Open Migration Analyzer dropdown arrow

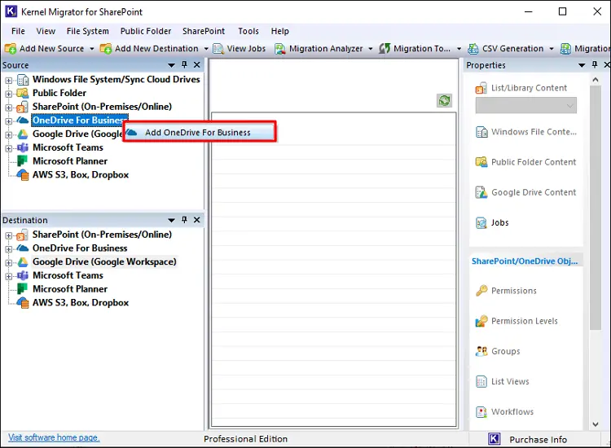point(370,49)
